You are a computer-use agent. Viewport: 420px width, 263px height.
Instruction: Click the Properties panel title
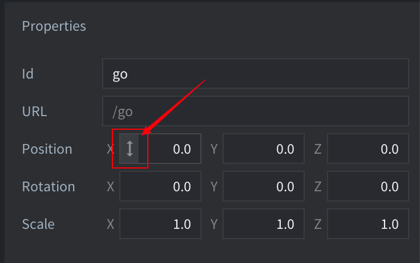click(x=54, y=26)
